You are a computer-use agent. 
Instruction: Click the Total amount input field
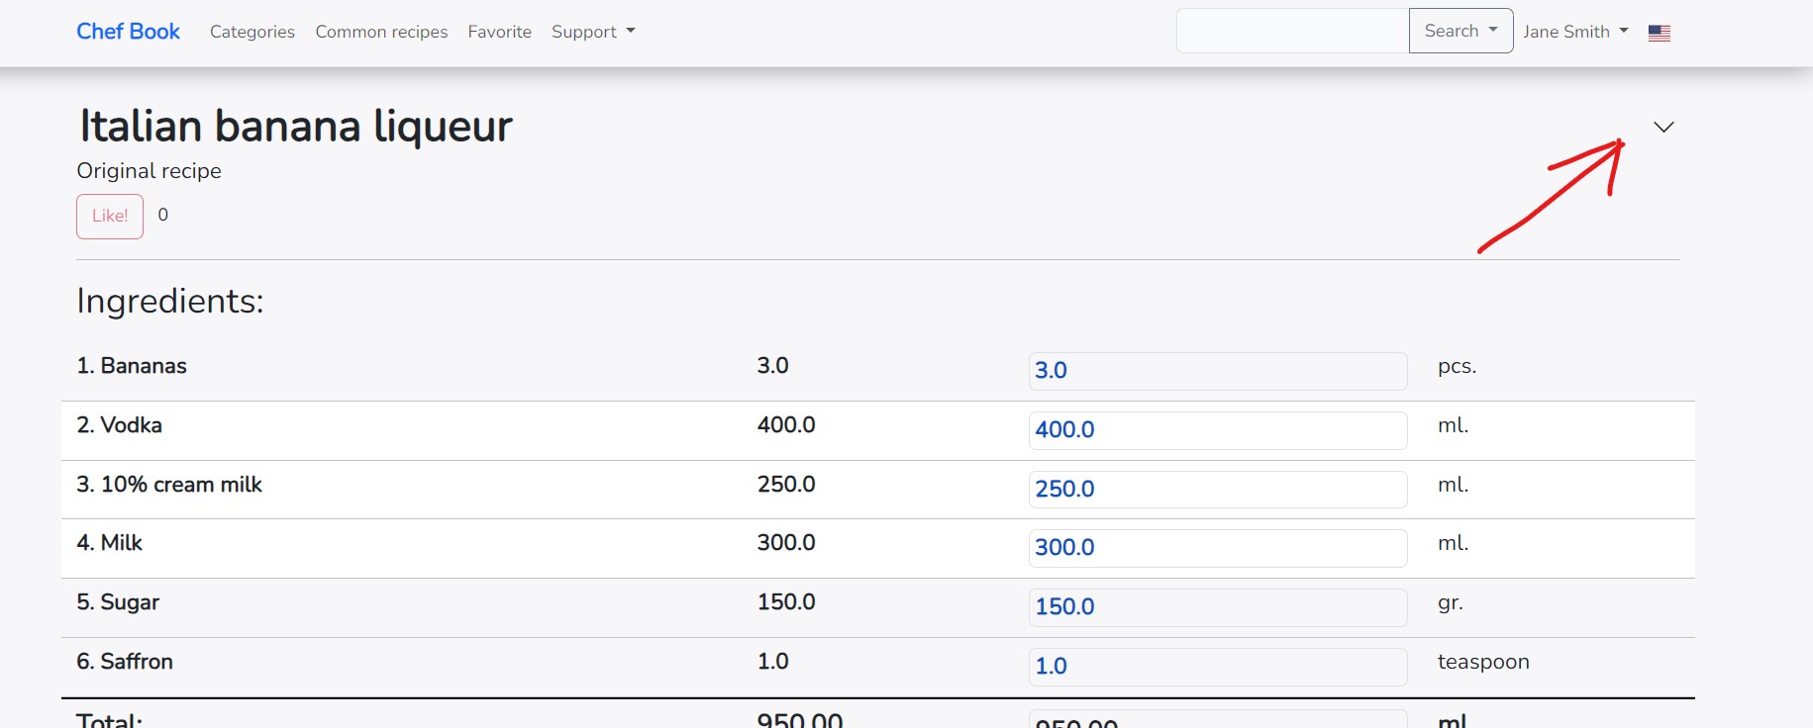(x=1217, y=719)
